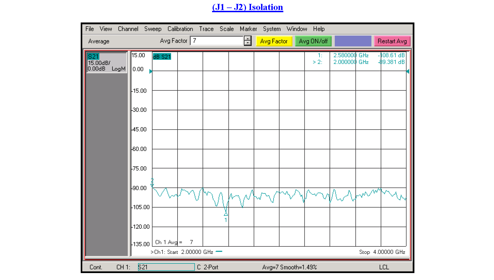This screenshot has width=494, height=280.
Task: Click the S21 field in the status bar
Action: (x=166, y=267)
